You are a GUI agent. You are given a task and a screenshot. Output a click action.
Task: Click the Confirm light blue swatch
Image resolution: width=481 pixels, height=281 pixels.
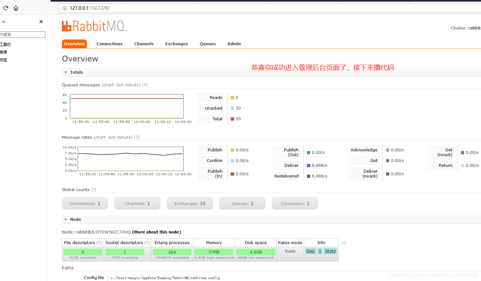pos(232,161)
